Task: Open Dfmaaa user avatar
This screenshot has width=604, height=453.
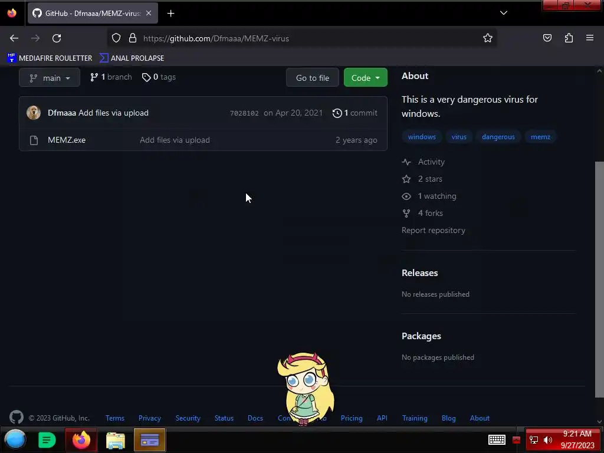Action: pyautogui.click(x=34, y=113)
